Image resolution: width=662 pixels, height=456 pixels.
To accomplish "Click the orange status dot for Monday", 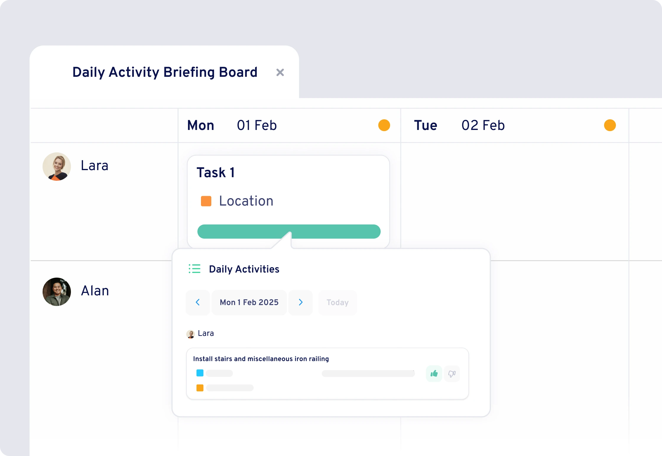I will click(384, 125).
